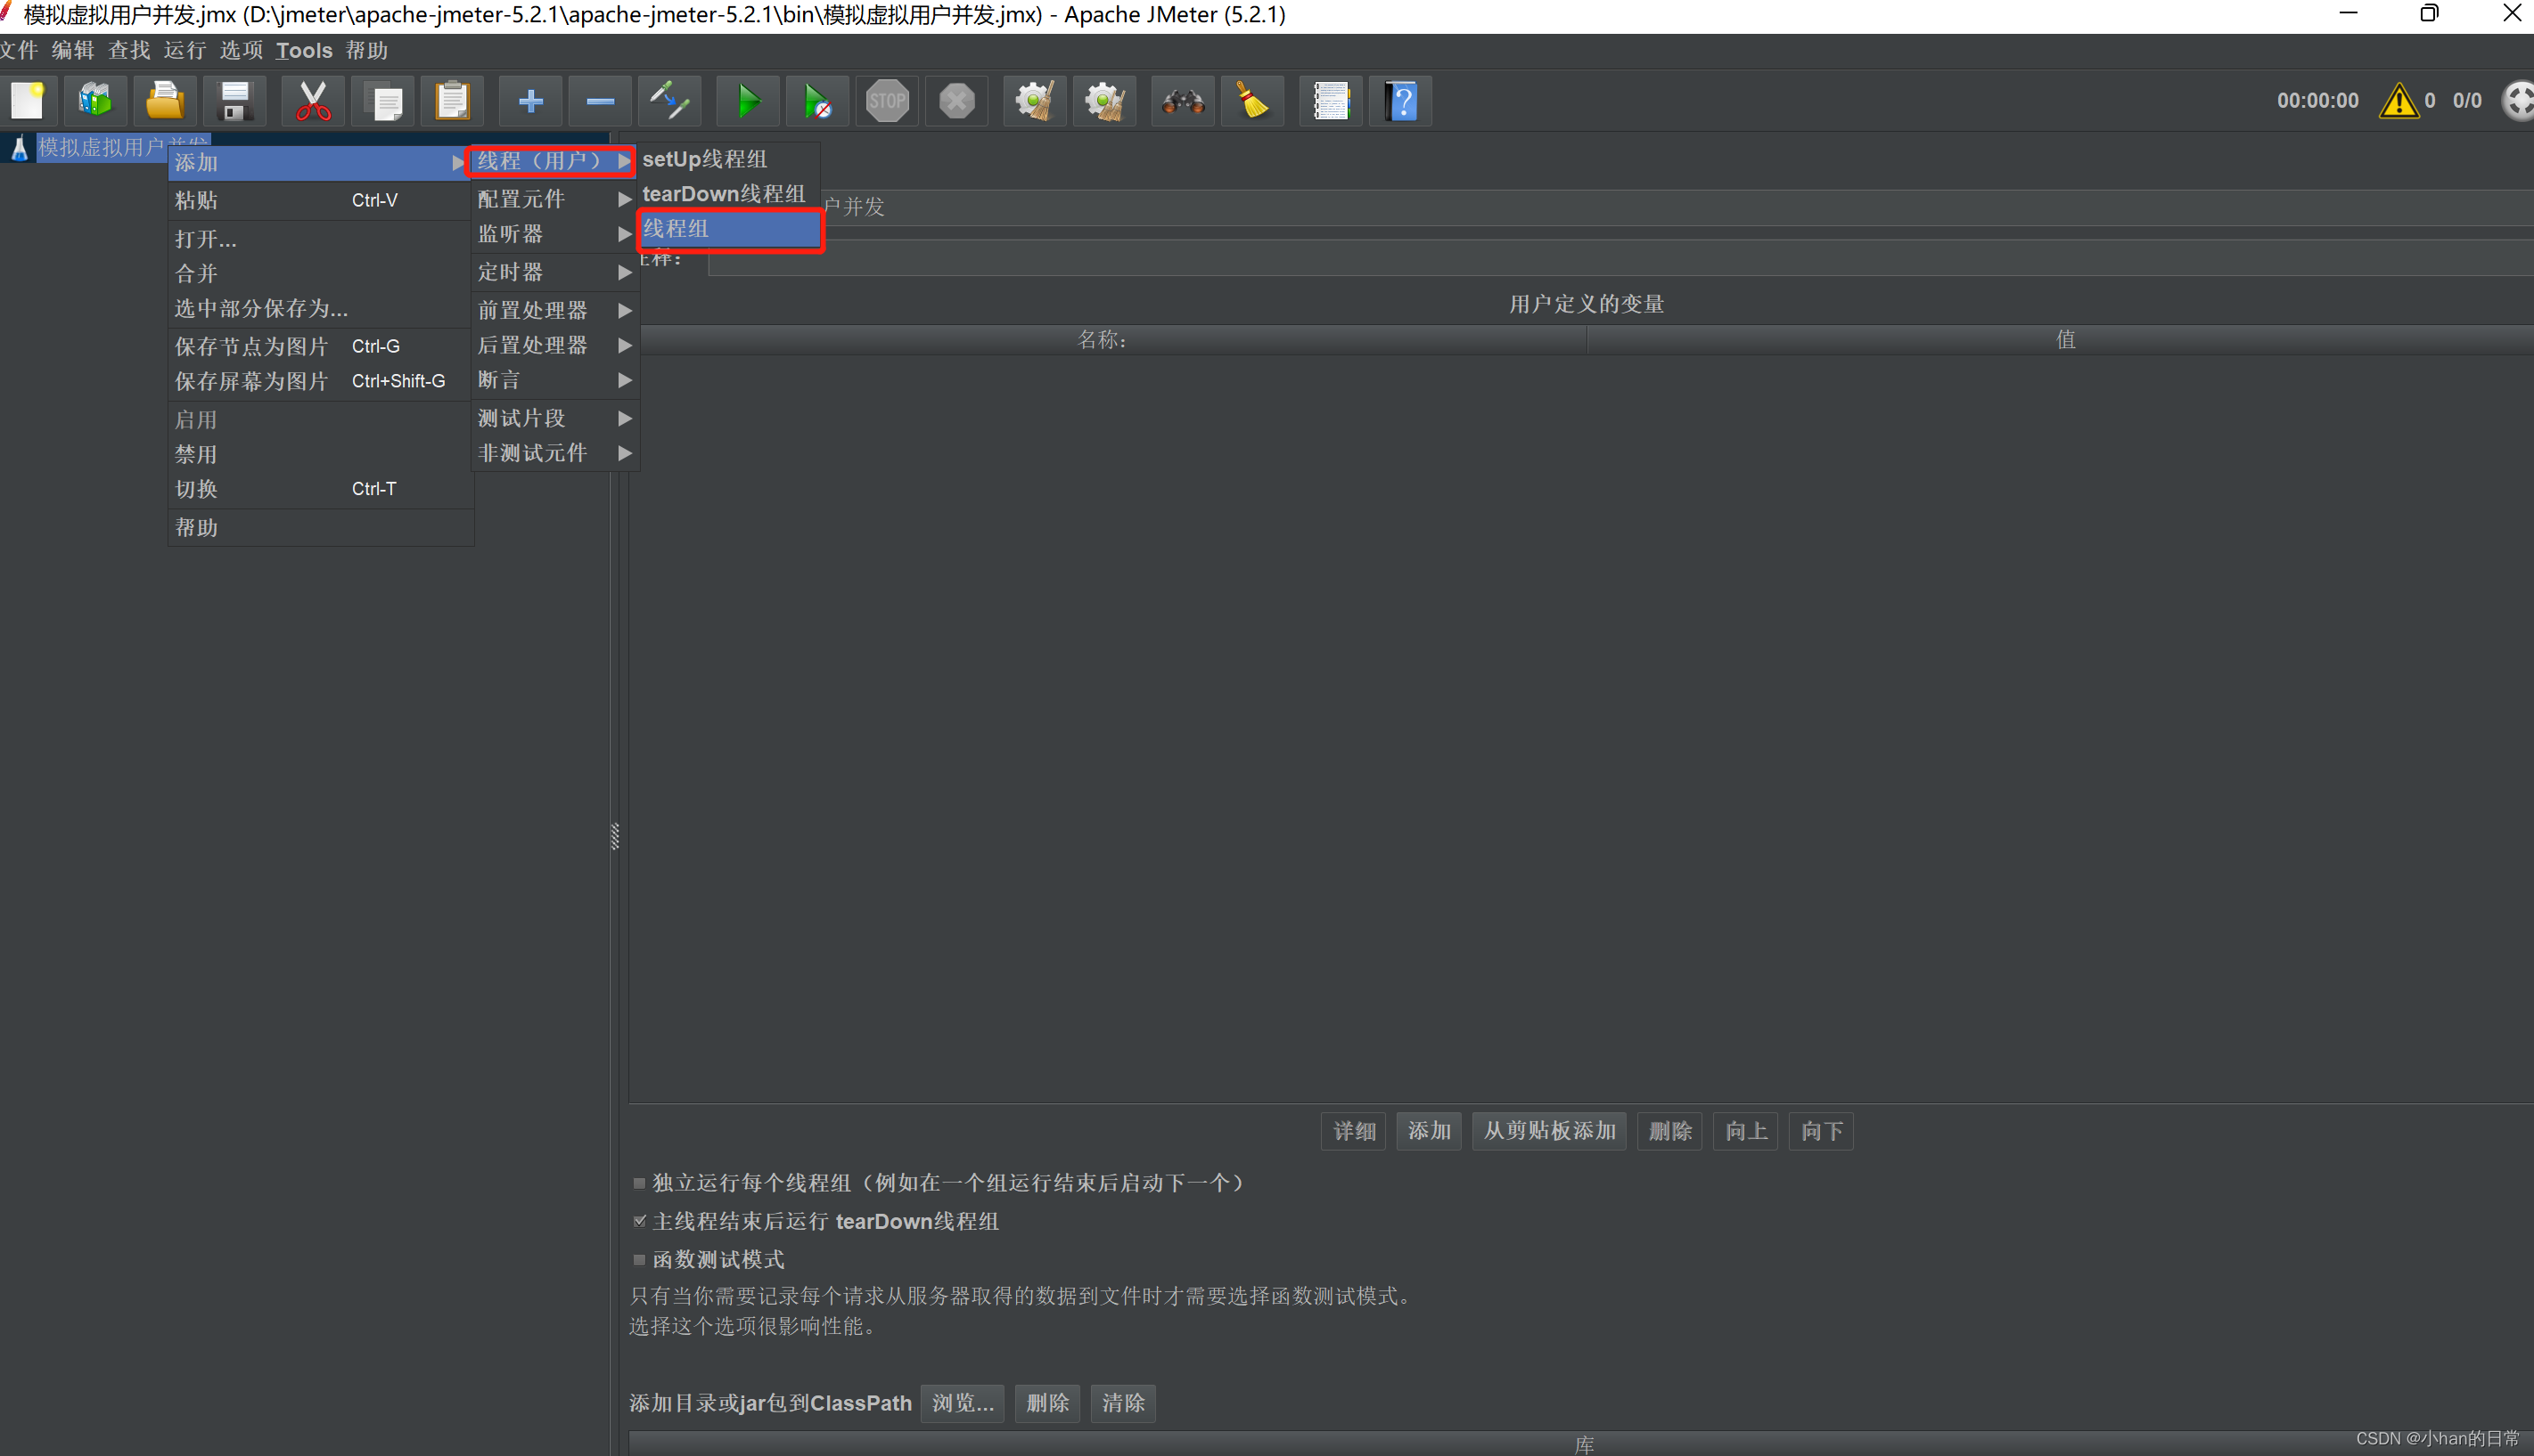Click the STOP test icon
The width and height of the screenshot is (2534, 1456).
pos(888,101)
